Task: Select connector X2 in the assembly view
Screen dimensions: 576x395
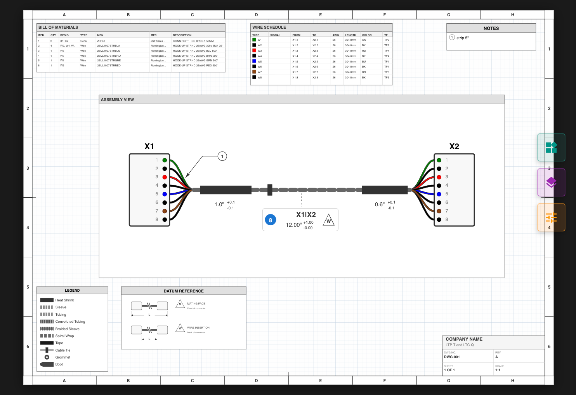Action: (x=454, y=190)
